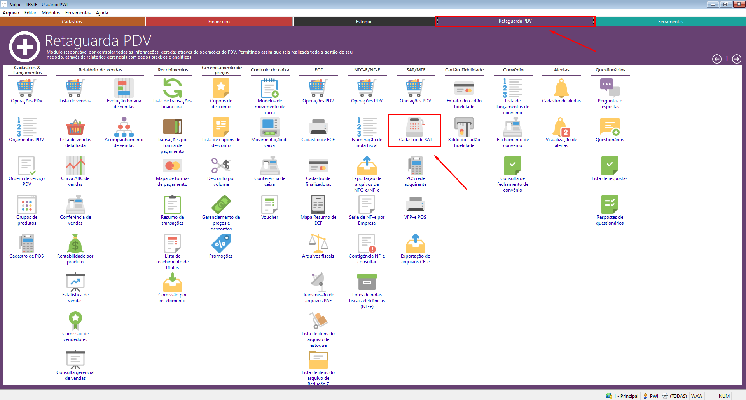Go to previous page arrow
The height and width of the screenshot is (400, 746).
click(717, 59)
